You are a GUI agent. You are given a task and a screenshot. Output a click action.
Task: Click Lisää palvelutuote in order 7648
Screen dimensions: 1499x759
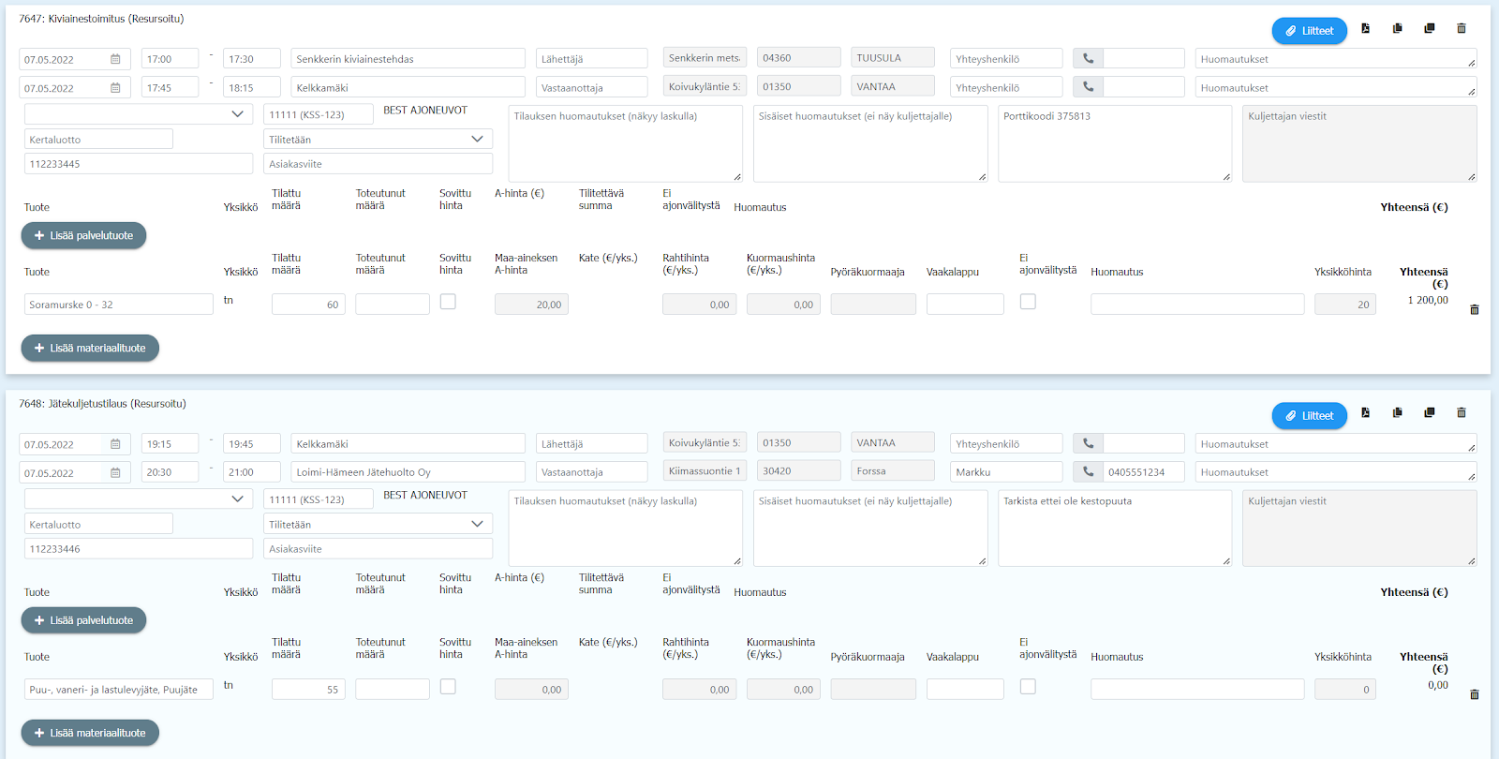coord(83,620)
